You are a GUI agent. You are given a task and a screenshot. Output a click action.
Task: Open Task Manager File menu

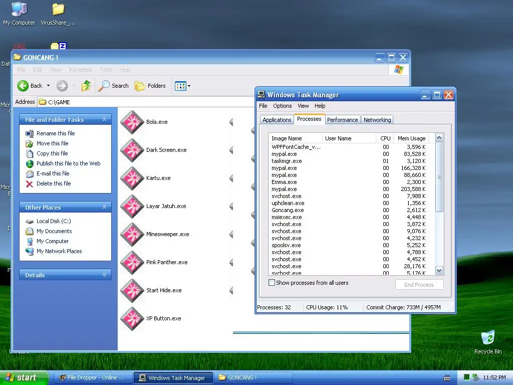tap(263, 106)
